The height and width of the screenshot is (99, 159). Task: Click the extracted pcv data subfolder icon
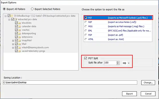pos(16,19)
